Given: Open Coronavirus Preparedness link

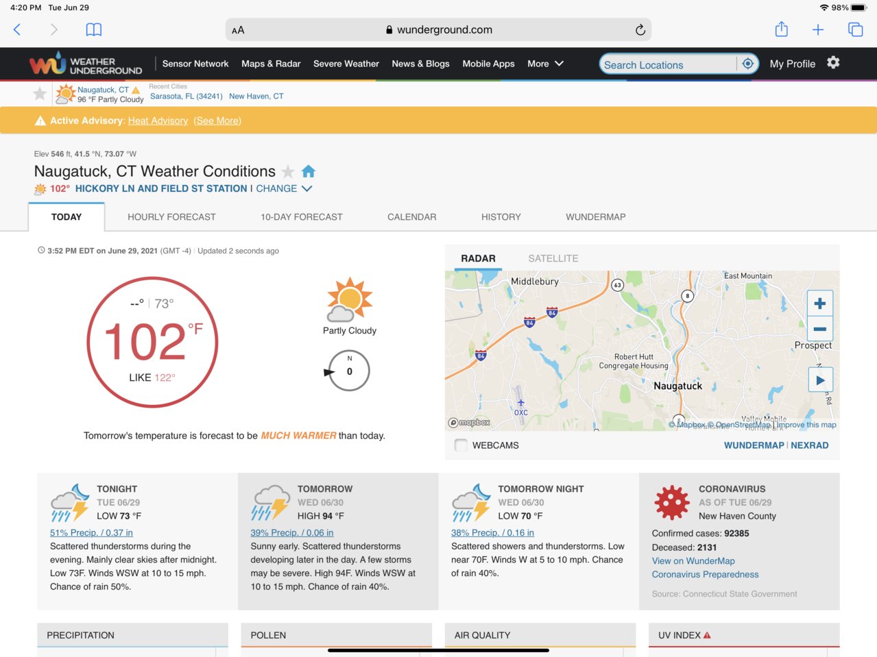Looking at the screenshot, I should [x=706, y=575].
